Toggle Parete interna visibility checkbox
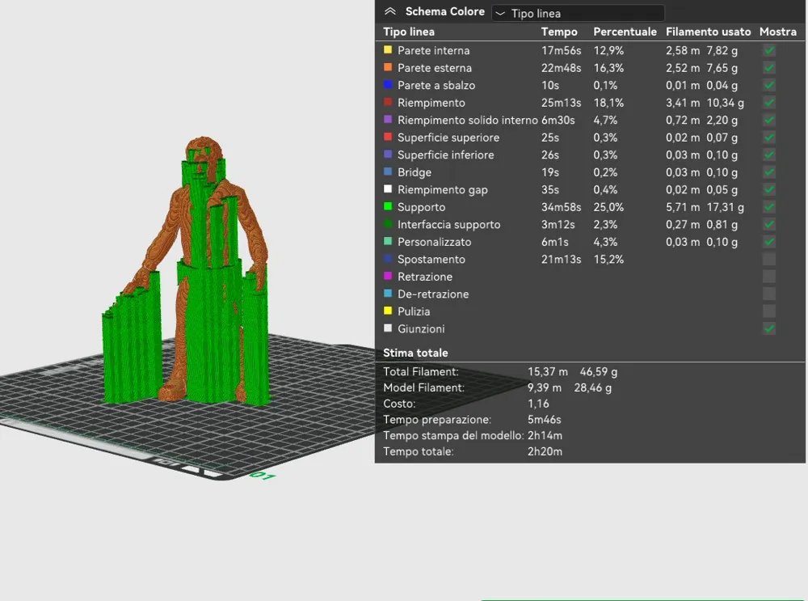This screenshot has width=808, height=601. [x=769, y=51]
